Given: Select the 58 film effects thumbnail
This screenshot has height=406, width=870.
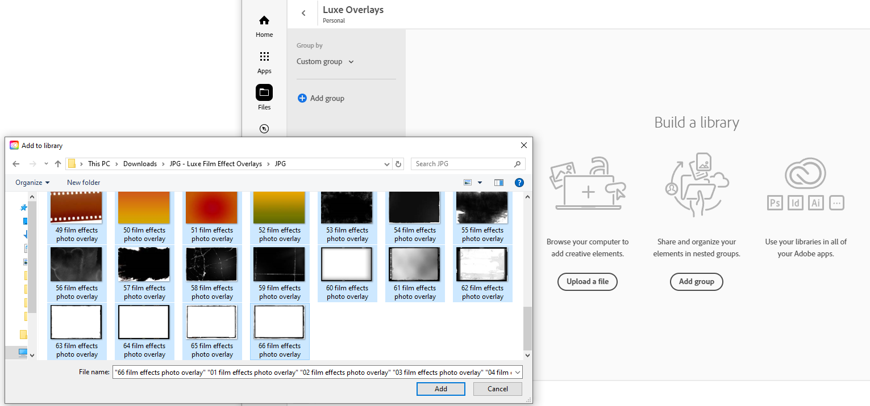Looking at the screenshot, I should click(212, 265).
